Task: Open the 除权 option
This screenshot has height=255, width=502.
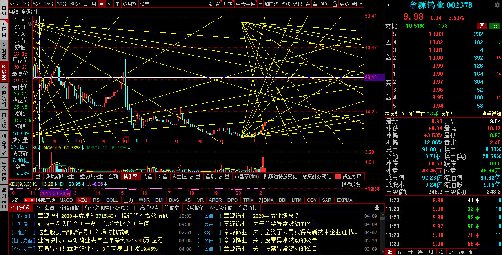Action: pyautogui.click(x=297, y=4)
